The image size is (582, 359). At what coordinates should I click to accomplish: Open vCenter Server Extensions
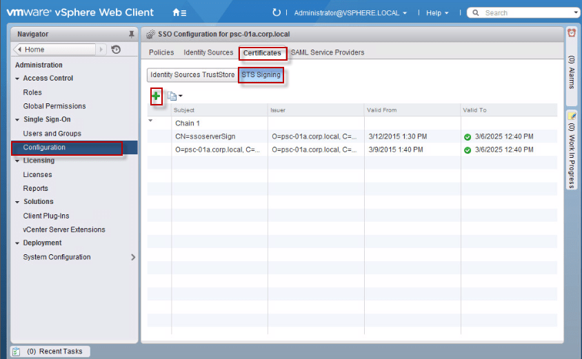(x=64, y=229)
